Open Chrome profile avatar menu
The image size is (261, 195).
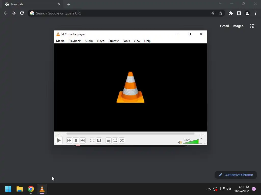point(247,13)
